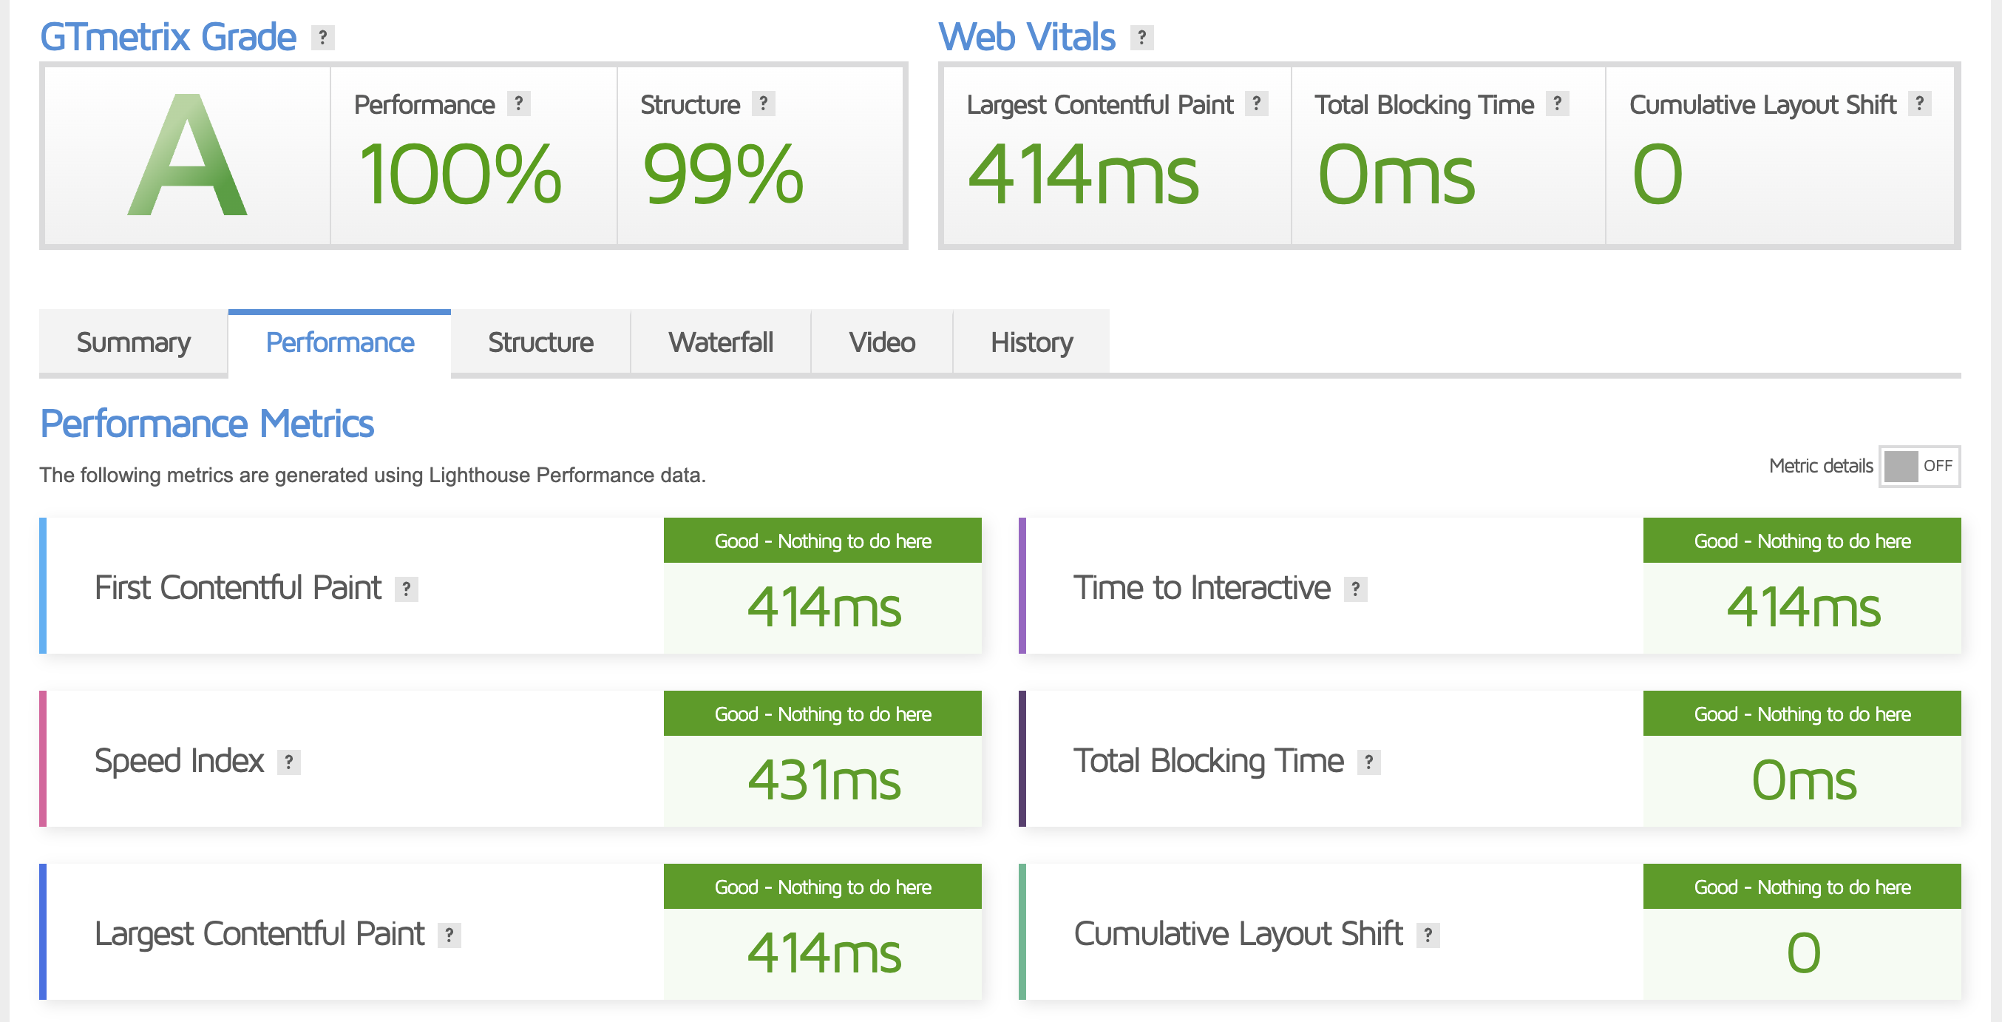The height and width of the screenshot is (1022, 2002).
Task: Click the Time to Interactive label
Action: click(1201, 588)
